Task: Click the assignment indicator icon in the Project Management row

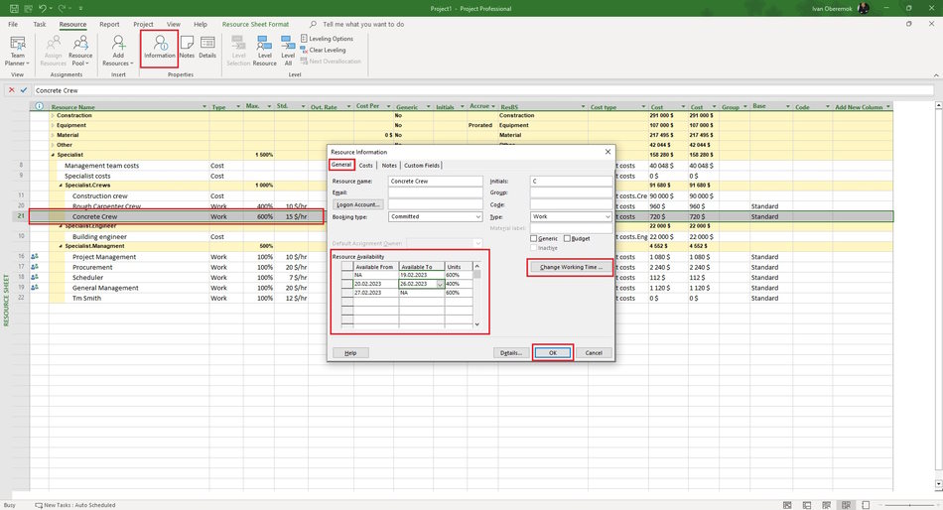Action: pos(35,257)
